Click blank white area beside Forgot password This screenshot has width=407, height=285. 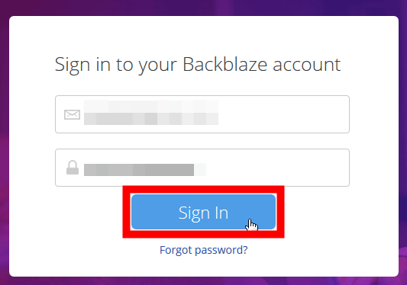pos(312,250)
